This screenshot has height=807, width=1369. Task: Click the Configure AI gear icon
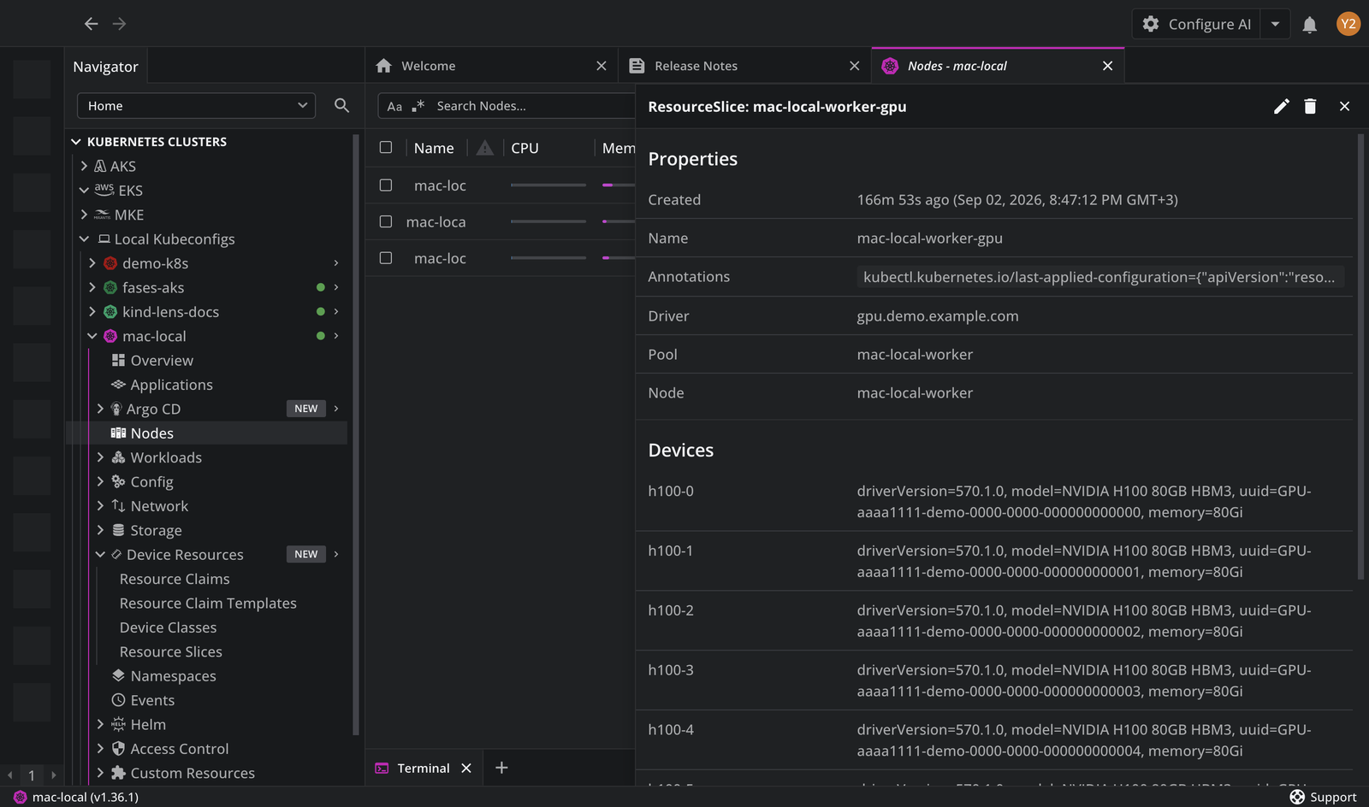tap(1151, 24)
